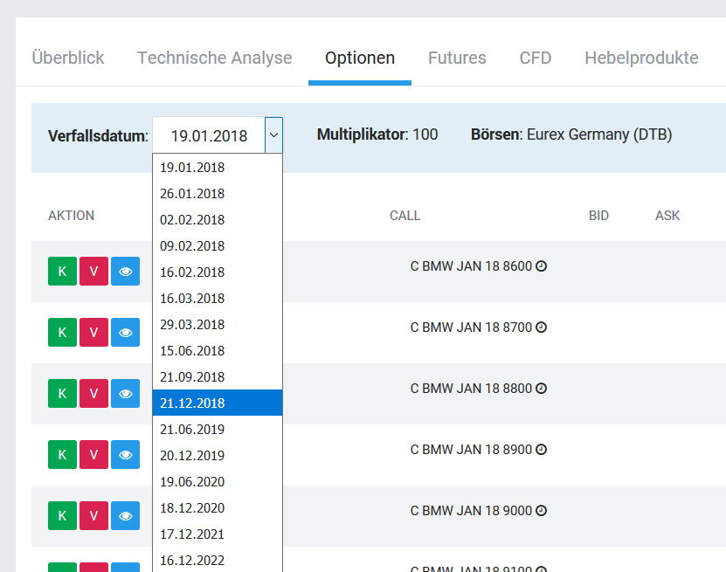The width and height of the screenshot is (726, 572).
Task: Click green K buy button for 8600 call
Action: click(x=63, y=272)
